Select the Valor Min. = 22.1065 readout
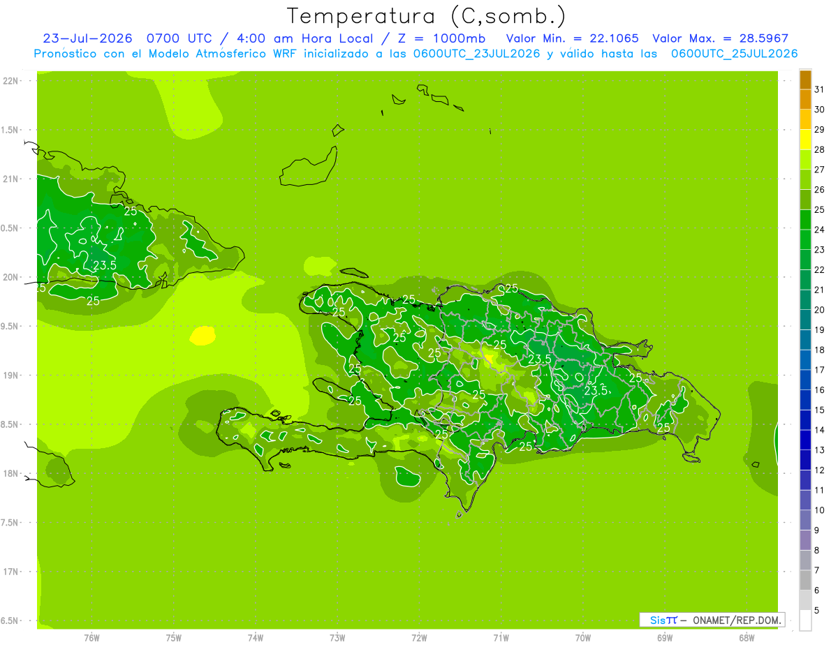The height and width of the screenshot is (647, 838). (x=572, y=38)
